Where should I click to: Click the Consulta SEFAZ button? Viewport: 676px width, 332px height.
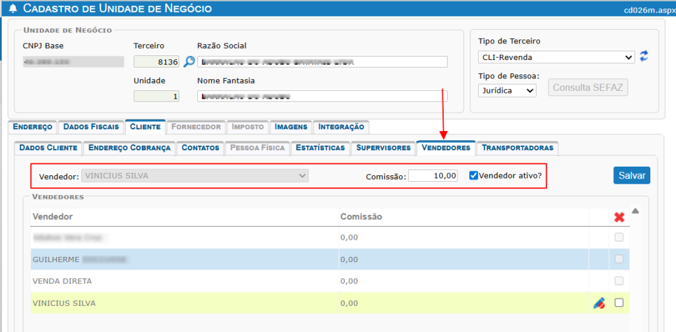point(588,88)
